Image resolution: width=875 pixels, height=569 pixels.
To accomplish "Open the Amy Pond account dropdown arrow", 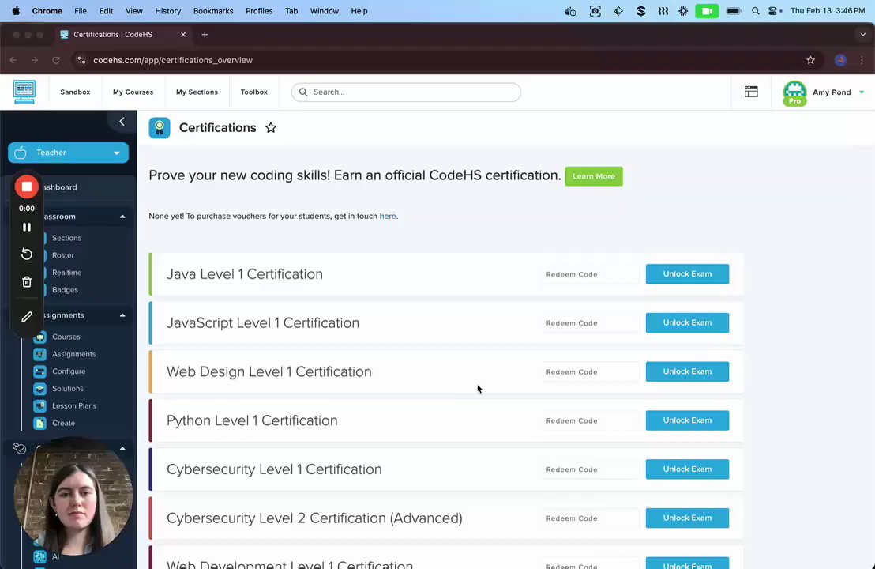I will coord(862,92).
